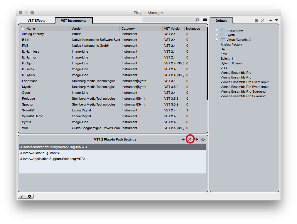The width and height of the screenshot is (297, 224).
Task: Click the plug-in list vertical scrollbar
Action: point(207,63)
